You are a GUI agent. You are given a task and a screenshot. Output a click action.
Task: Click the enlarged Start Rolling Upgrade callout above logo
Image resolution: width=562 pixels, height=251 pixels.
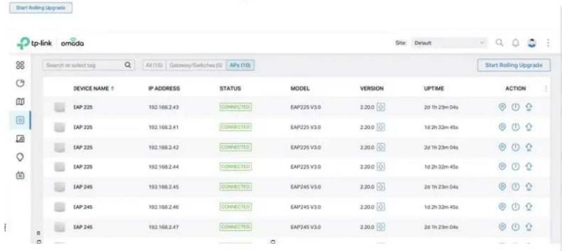[41, 8]
